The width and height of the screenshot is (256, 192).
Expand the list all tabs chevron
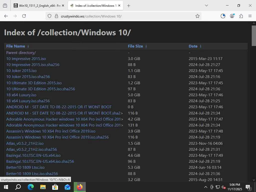point(206,5)
